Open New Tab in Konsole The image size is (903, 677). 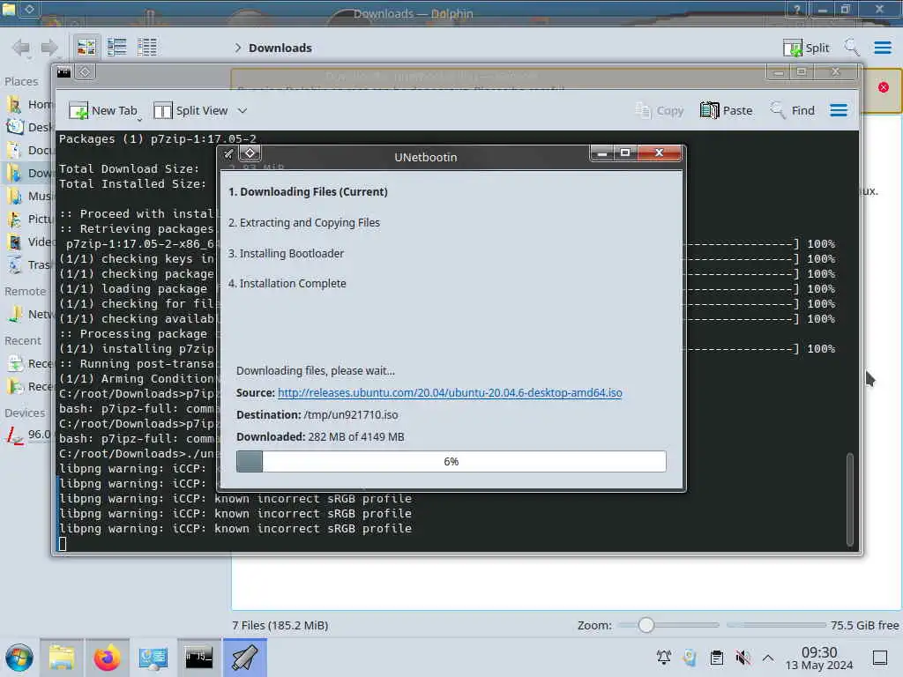104,110
